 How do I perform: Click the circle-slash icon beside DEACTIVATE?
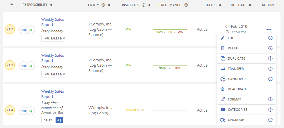[223, 89]
